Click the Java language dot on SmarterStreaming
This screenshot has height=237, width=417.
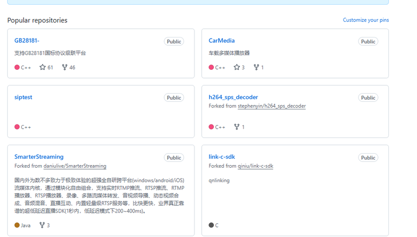(17, 226)
